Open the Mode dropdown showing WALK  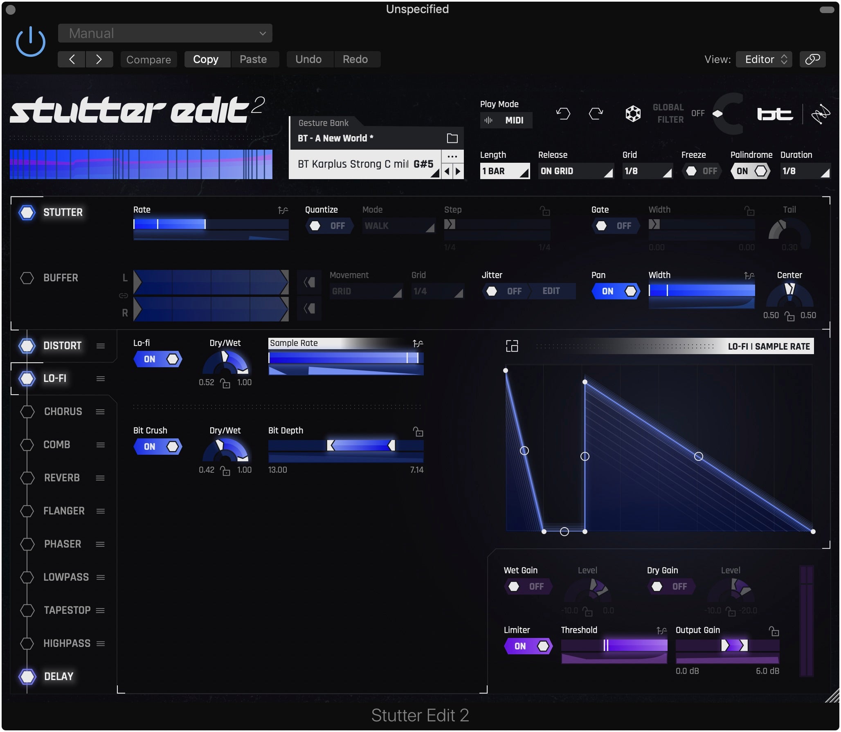click(398, 225)
